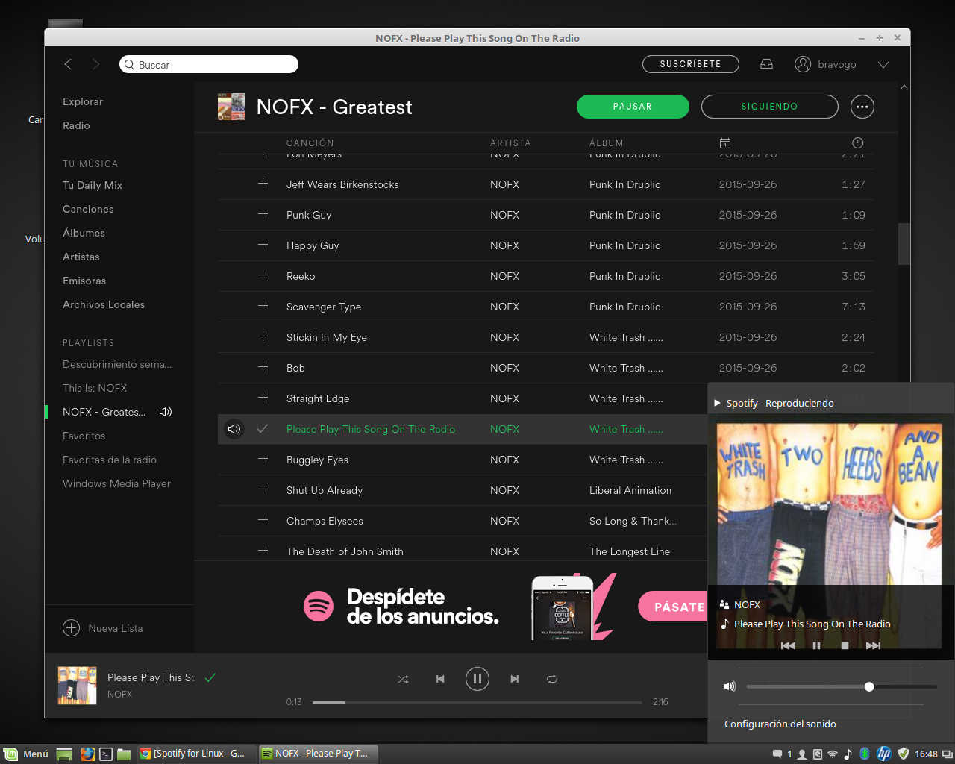Open the Descubrimiento semanal playlist
The height and width of the screenshot is (764, 955).
tap(117, 364)
